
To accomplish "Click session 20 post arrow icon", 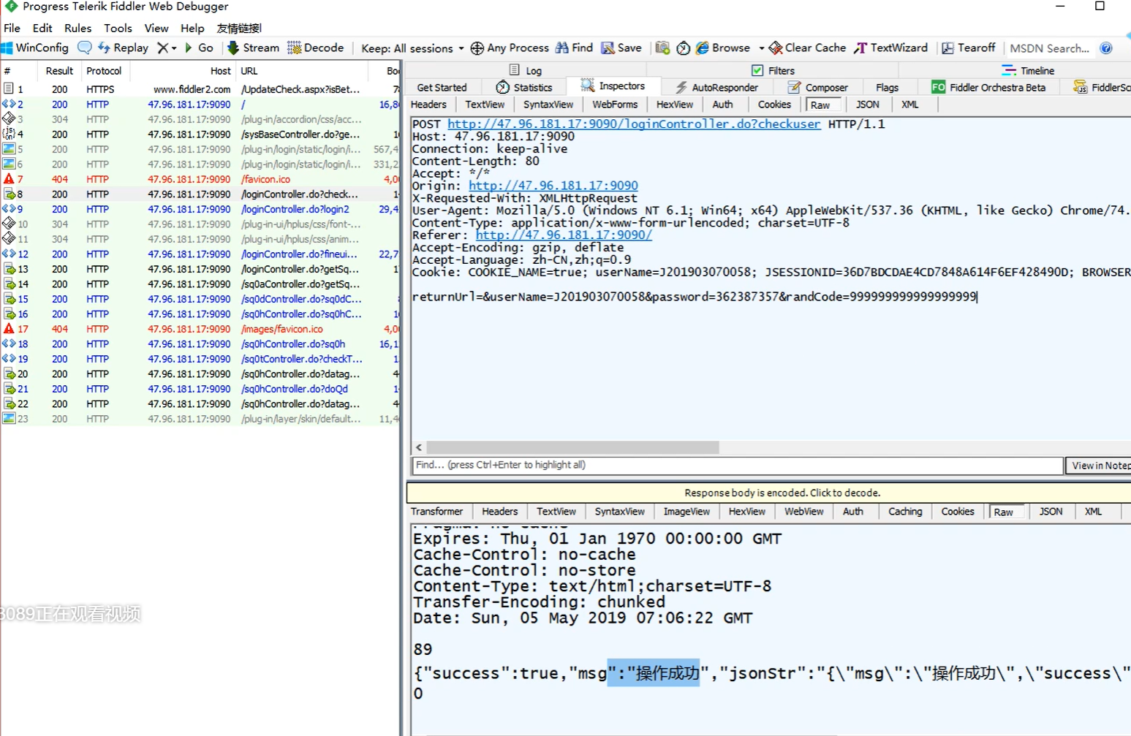I will pyautogui.click(x=9, y=373).
